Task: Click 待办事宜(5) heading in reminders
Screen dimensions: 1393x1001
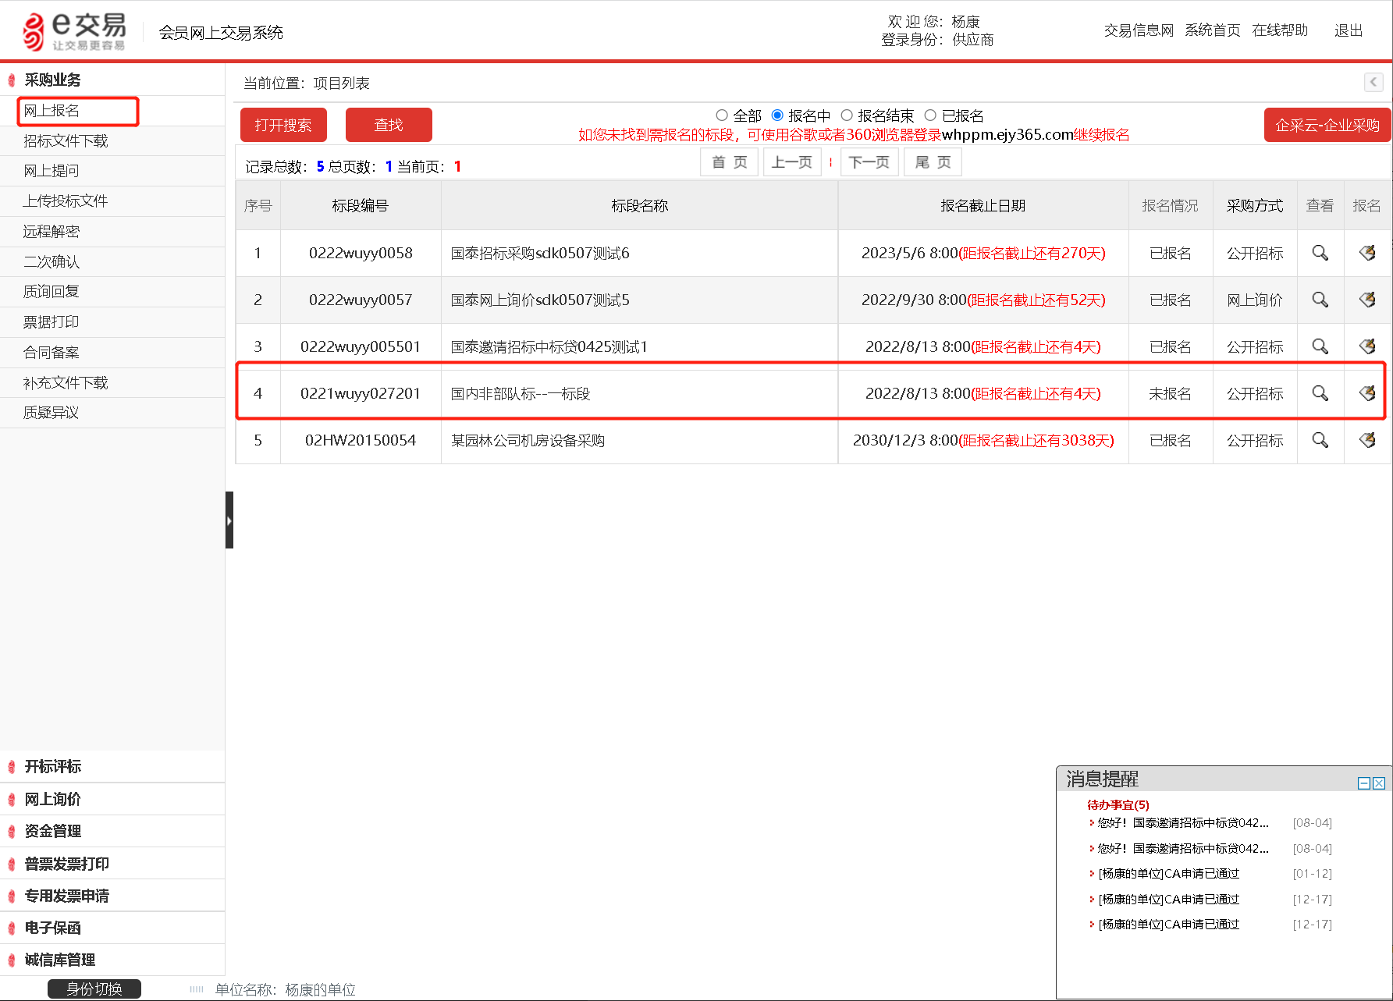Action: tap(1118, 805)
